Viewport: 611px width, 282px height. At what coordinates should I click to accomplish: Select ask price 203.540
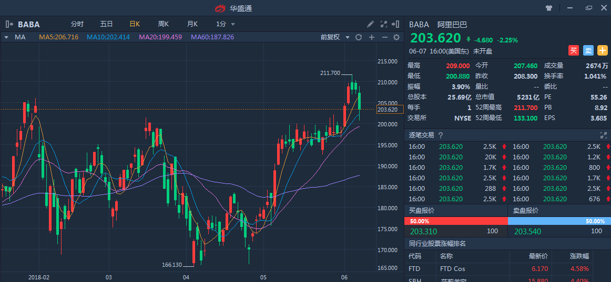coord(528,232)
